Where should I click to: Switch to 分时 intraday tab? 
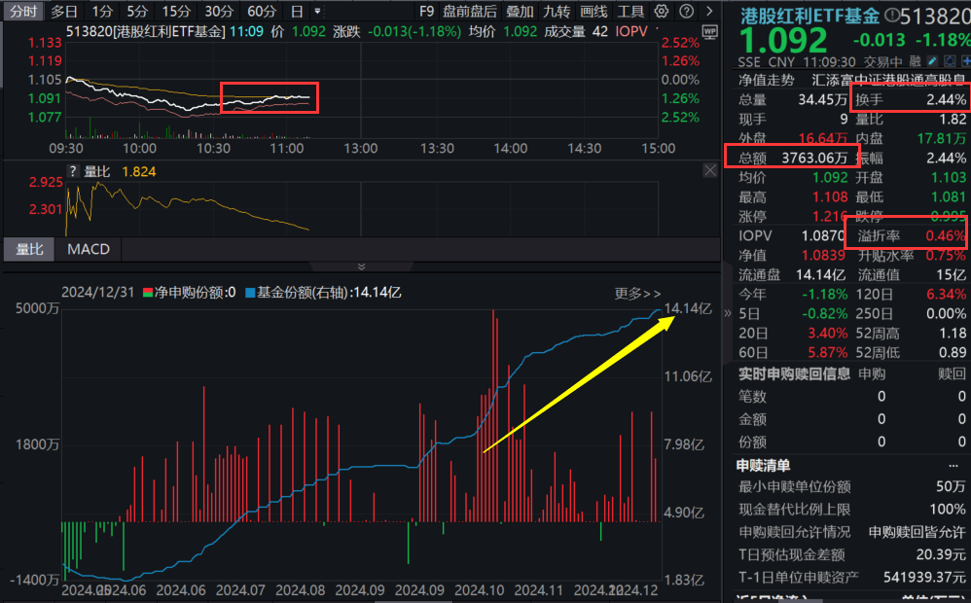tap(23, 11)
